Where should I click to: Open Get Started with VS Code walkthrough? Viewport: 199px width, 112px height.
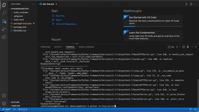(153, 21)
